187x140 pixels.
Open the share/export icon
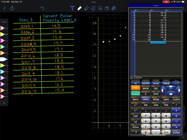pyautogui.click(x=12, y=8)
